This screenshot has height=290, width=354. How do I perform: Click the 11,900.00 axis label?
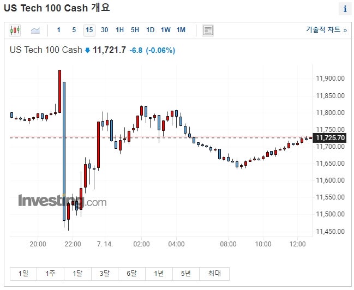[x=331, y=78]
